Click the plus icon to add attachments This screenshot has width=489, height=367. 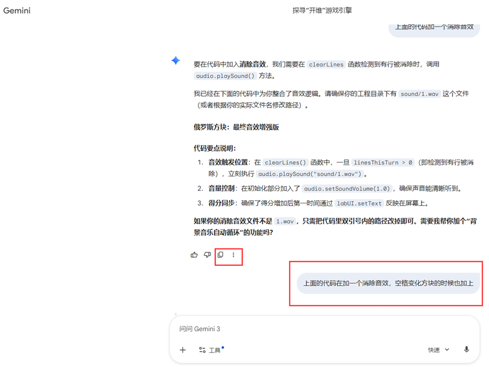(183, 350)
